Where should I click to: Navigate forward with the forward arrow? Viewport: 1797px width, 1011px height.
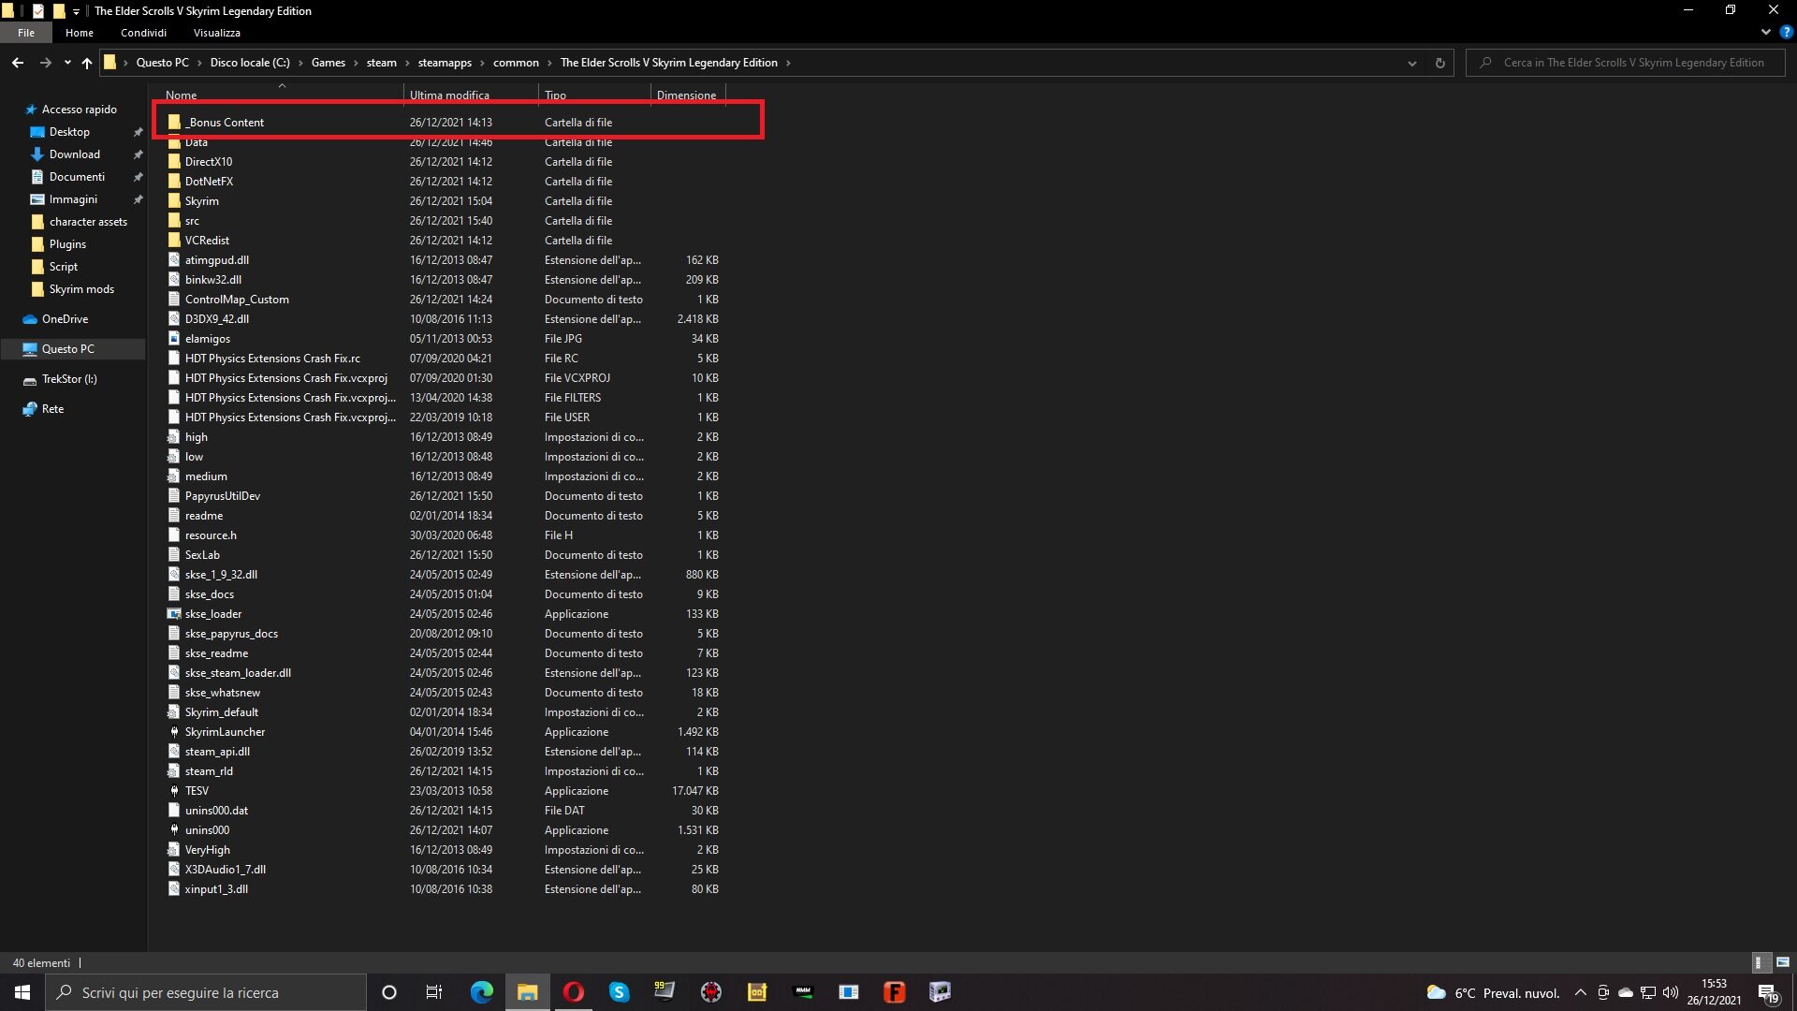point(45,63)
